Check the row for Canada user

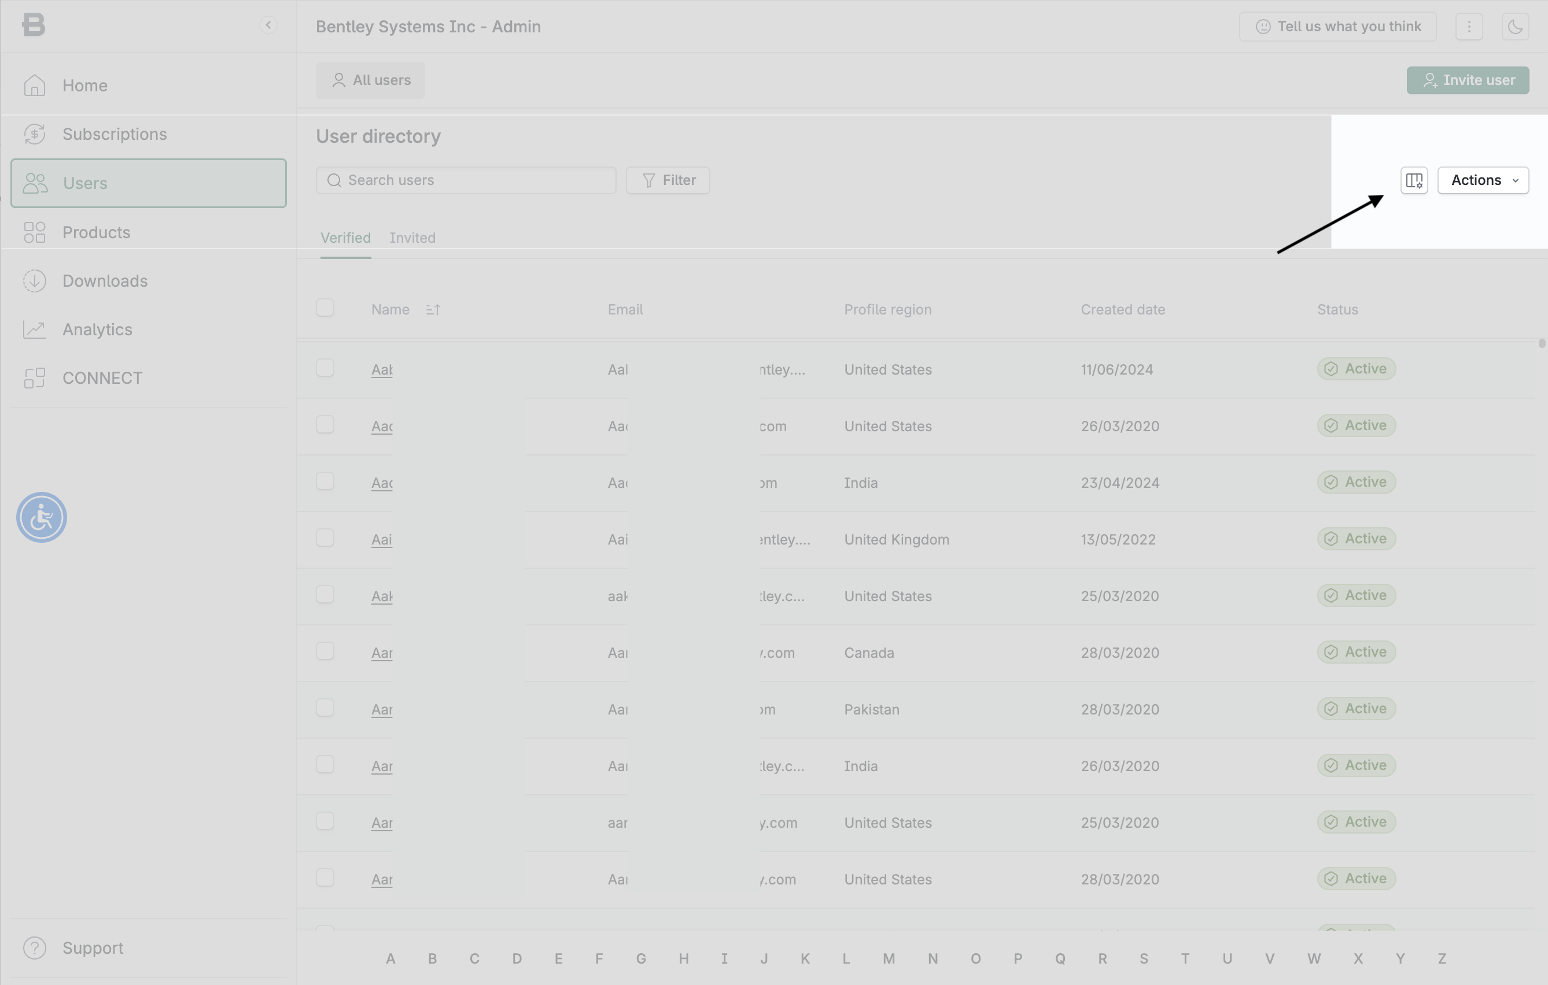point(325,651)
